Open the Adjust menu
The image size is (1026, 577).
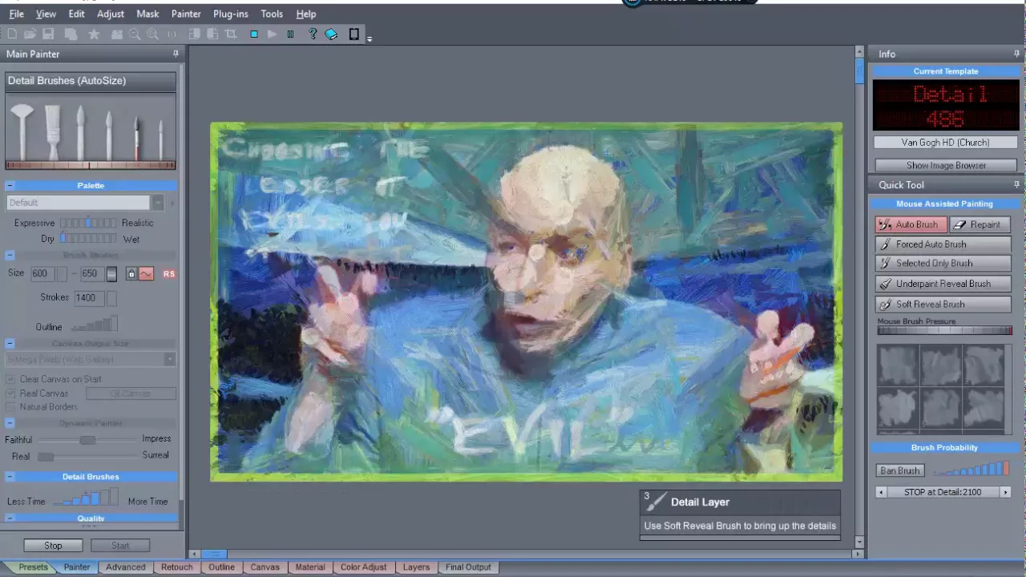tap(111, 14)
